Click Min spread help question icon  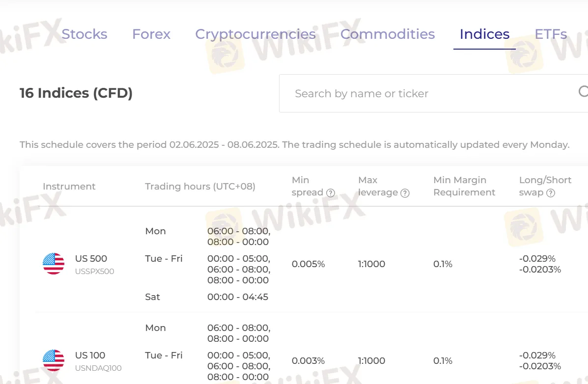point(331,193)
